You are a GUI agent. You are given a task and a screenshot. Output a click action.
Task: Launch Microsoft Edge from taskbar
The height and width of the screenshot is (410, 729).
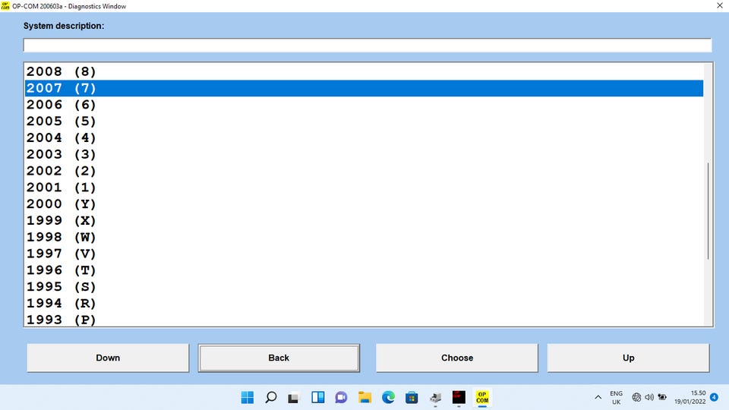388,397
